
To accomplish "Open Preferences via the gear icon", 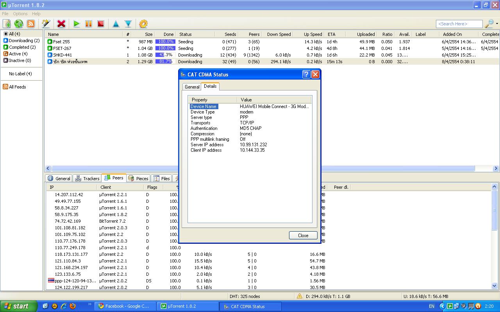I will [x=143, y=24].
